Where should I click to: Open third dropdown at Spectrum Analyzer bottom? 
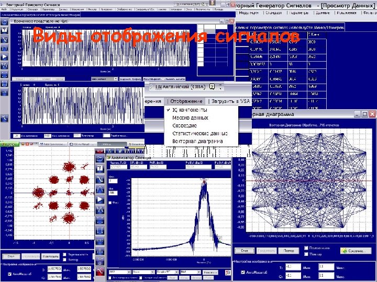(x=168, y=272)
